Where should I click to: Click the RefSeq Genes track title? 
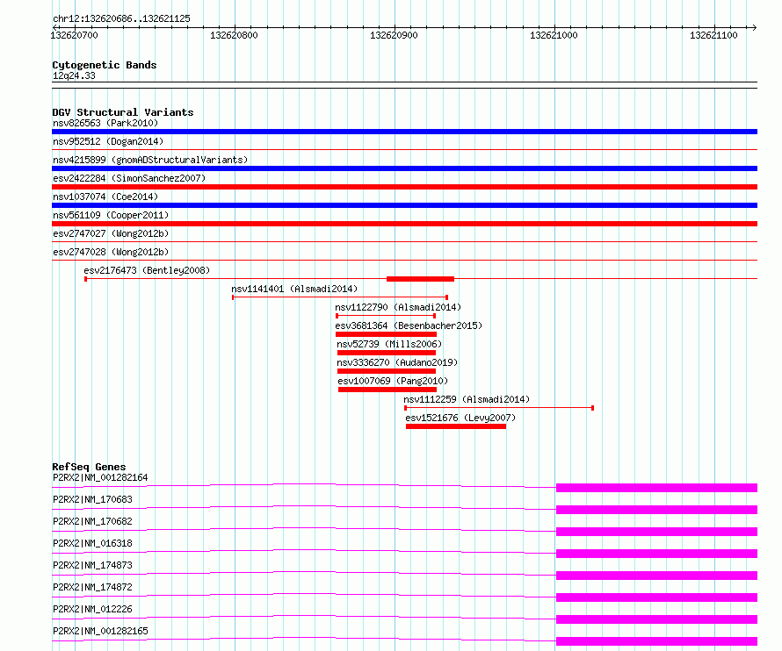[x=89, y=467]
